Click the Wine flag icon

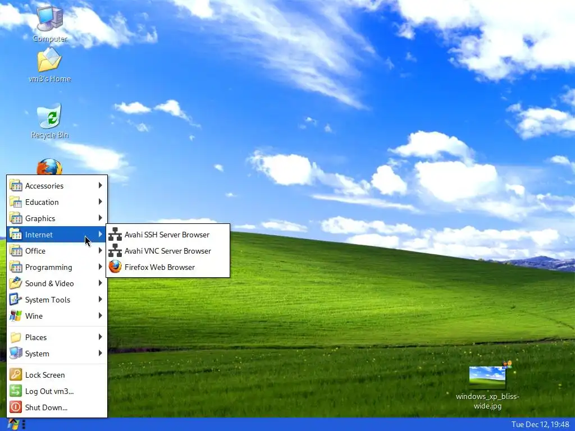tap(16, 316)
